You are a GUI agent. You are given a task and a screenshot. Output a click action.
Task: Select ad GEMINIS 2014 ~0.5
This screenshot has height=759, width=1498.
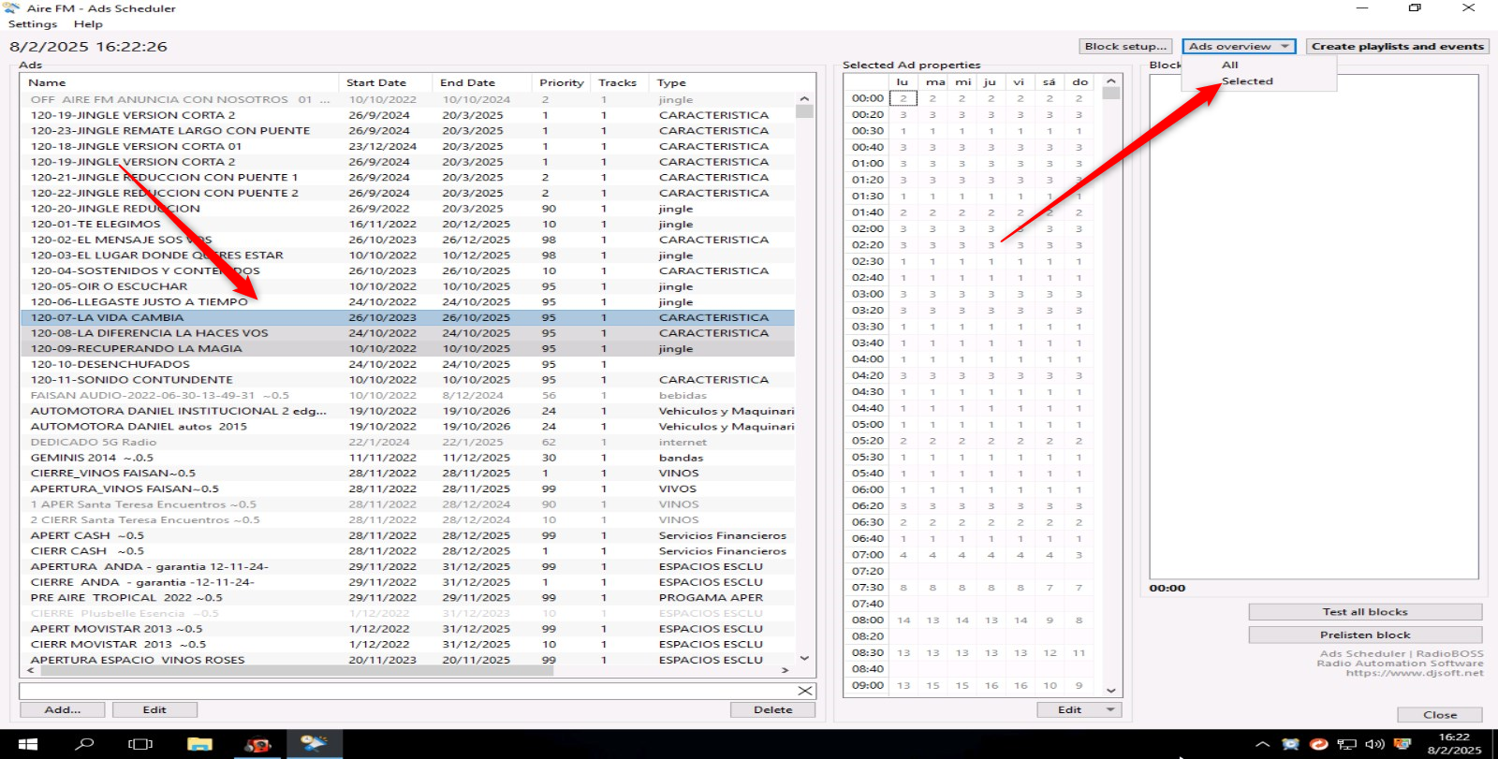tap(407, 458)
